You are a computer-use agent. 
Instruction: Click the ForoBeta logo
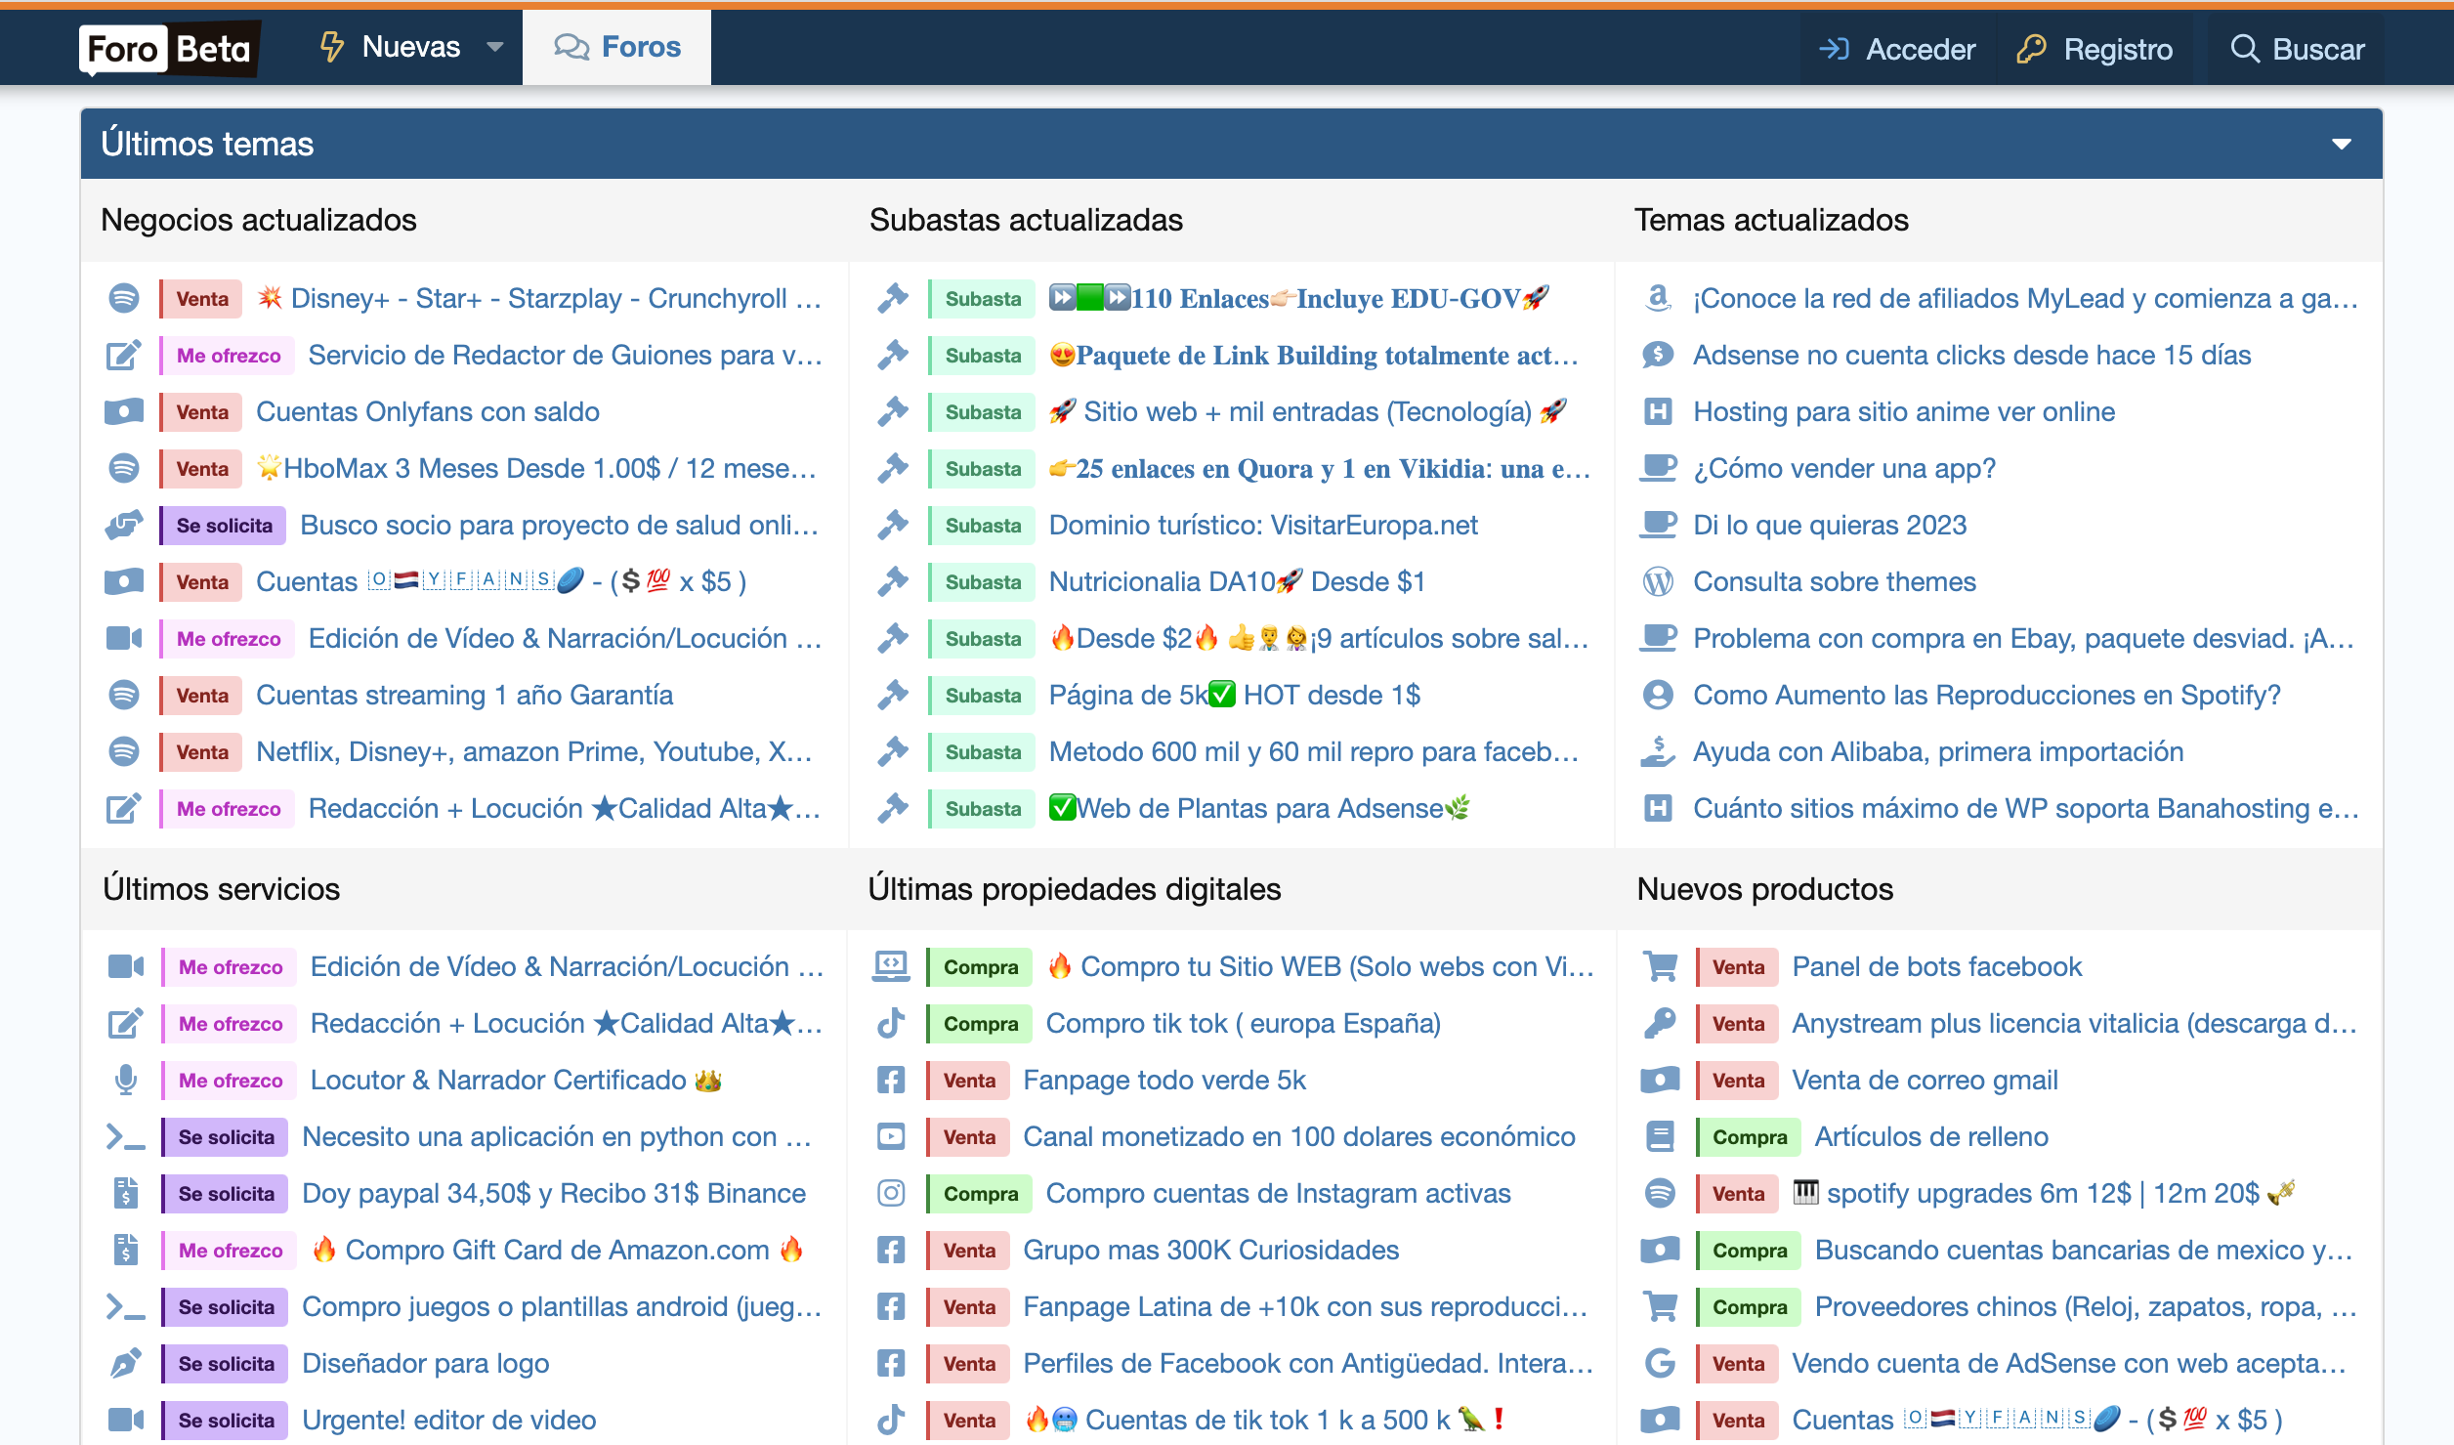(x=169, y=48)
